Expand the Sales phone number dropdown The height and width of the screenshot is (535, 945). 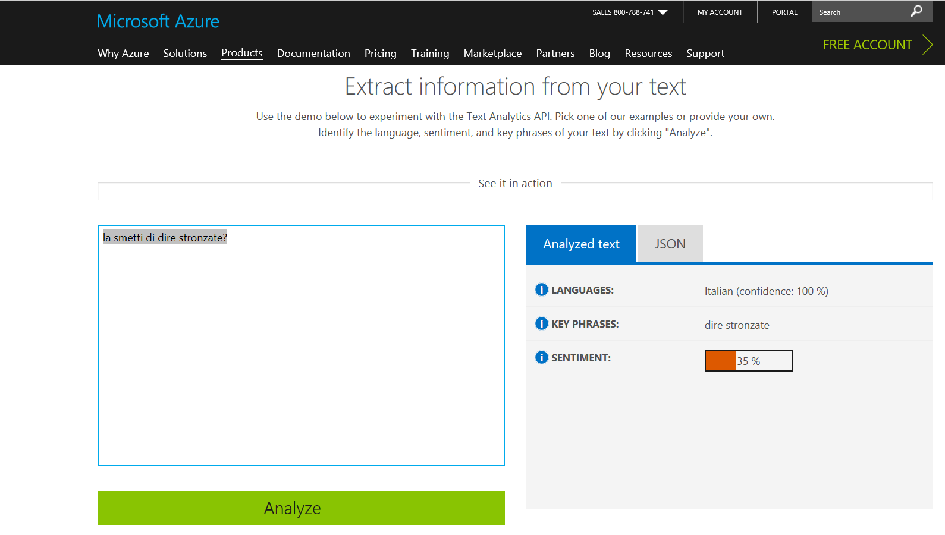(x=663, y=12)
